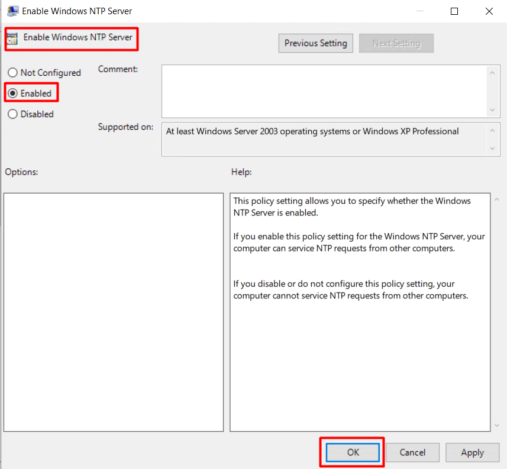Maximize the dialog window
Image resolution: width=507 pixels, height=469 pixels.
[x=454, y=11]
